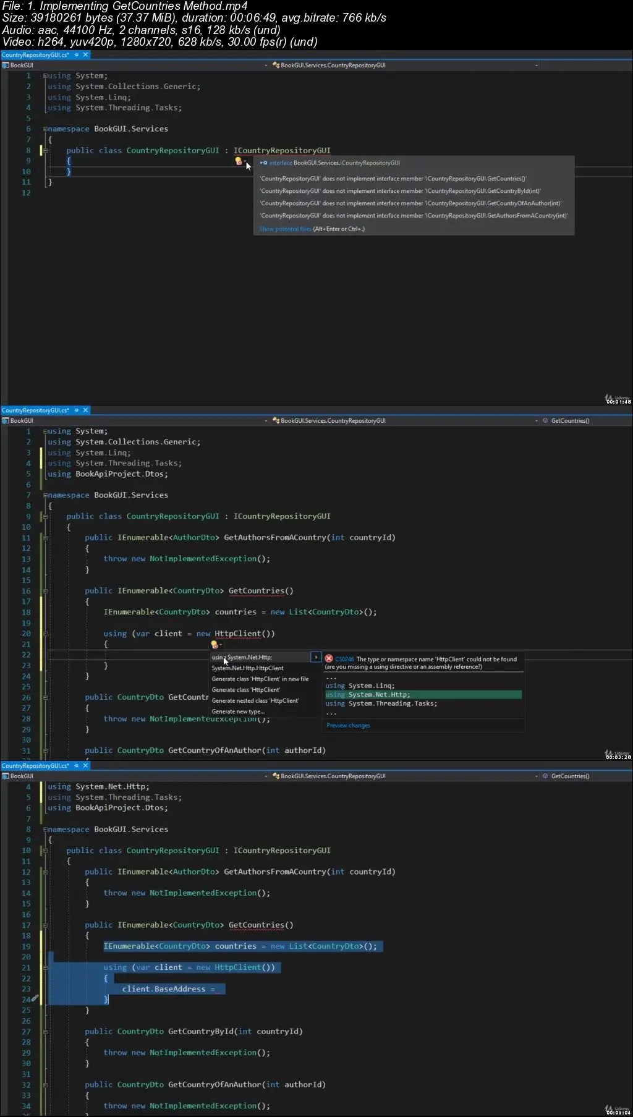Image resolution: width=633 pixels, height=1117 pixels.
Task: Click the red error icon beside CS0246
Action: [x=329, y=659]
